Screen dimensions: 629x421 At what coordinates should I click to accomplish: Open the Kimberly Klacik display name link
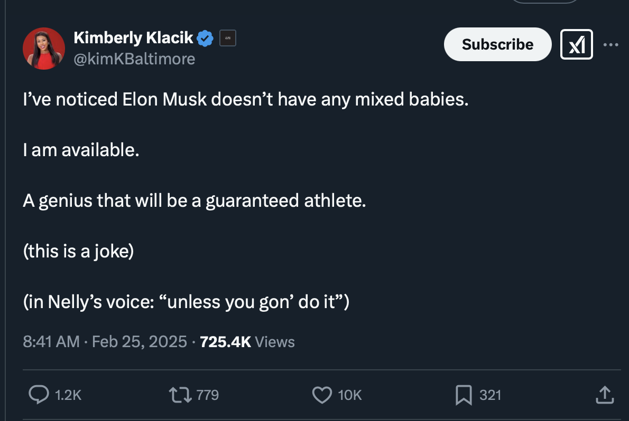(x=133, y=38)
